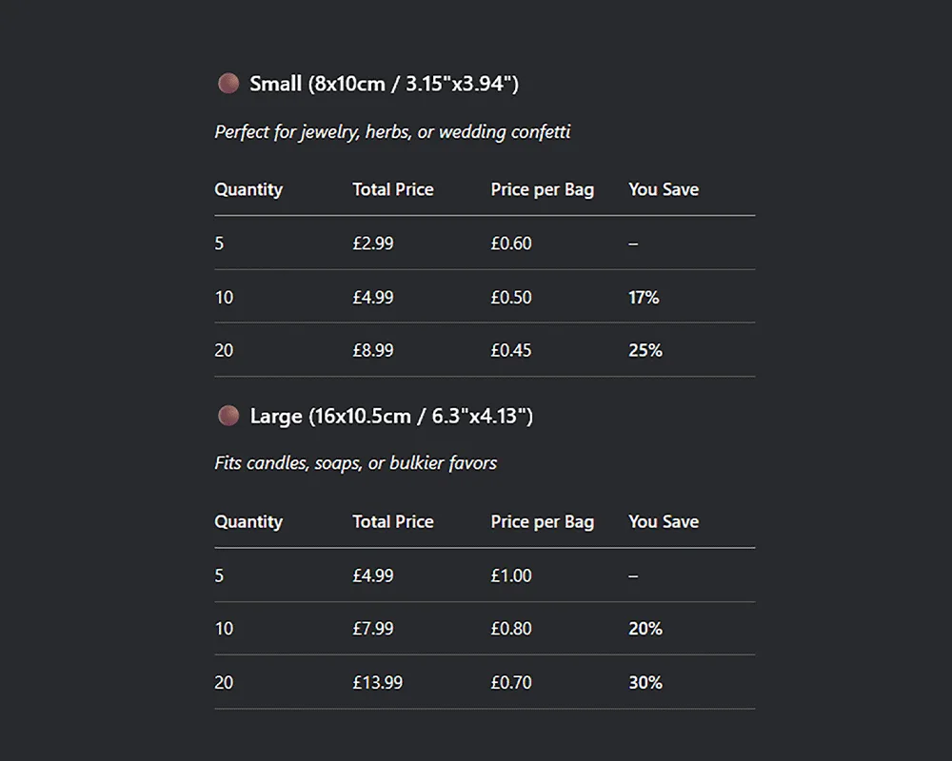Select the candles, soaps, favors description text
Image resolution: width=952 pixels, height=761 pixels.
[x=356, y=463]
